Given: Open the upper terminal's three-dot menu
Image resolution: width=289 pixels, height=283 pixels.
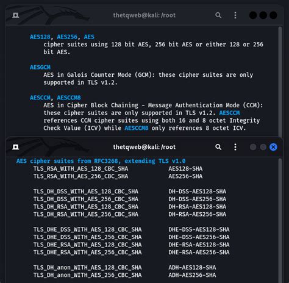Looking at the screenshot, I should 235,15.
